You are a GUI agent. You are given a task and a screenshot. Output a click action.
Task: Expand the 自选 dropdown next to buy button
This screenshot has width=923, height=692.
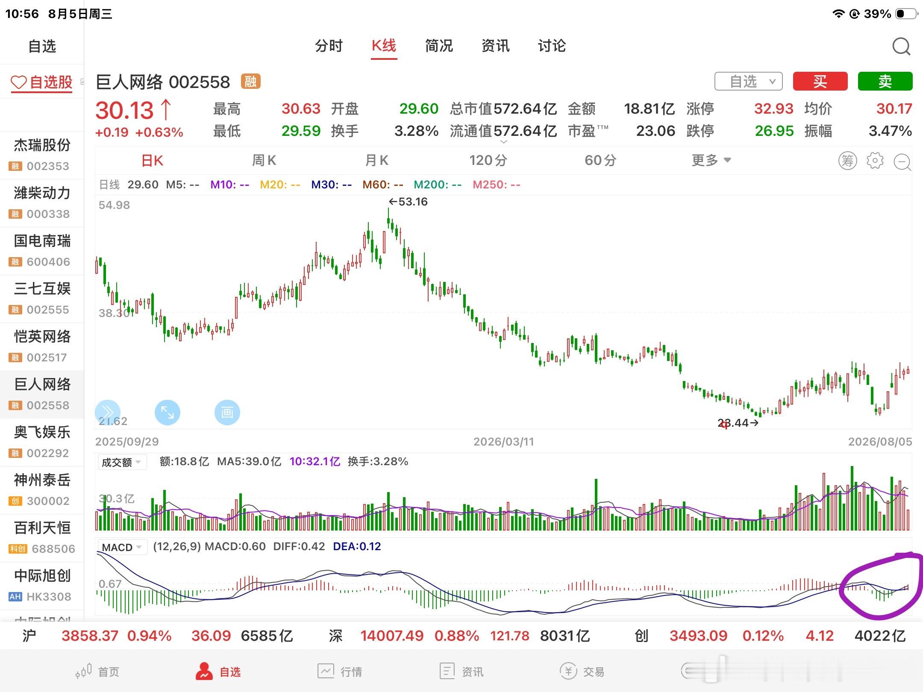click(x=749, y=81)
